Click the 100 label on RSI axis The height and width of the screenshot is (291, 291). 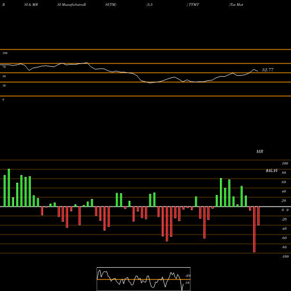click(5, 53)
